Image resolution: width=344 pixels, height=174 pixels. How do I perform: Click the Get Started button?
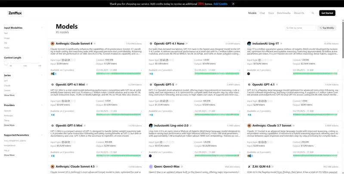point(329,13)
